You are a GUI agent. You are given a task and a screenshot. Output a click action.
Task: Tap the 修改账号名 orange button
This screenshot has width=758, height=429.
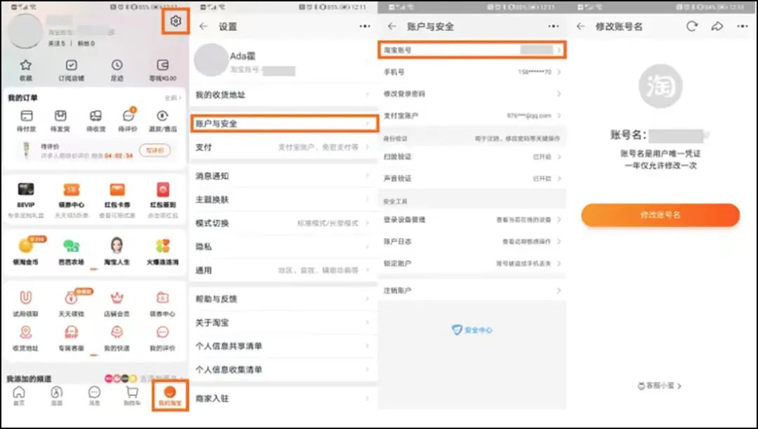(x=660, y=215)
